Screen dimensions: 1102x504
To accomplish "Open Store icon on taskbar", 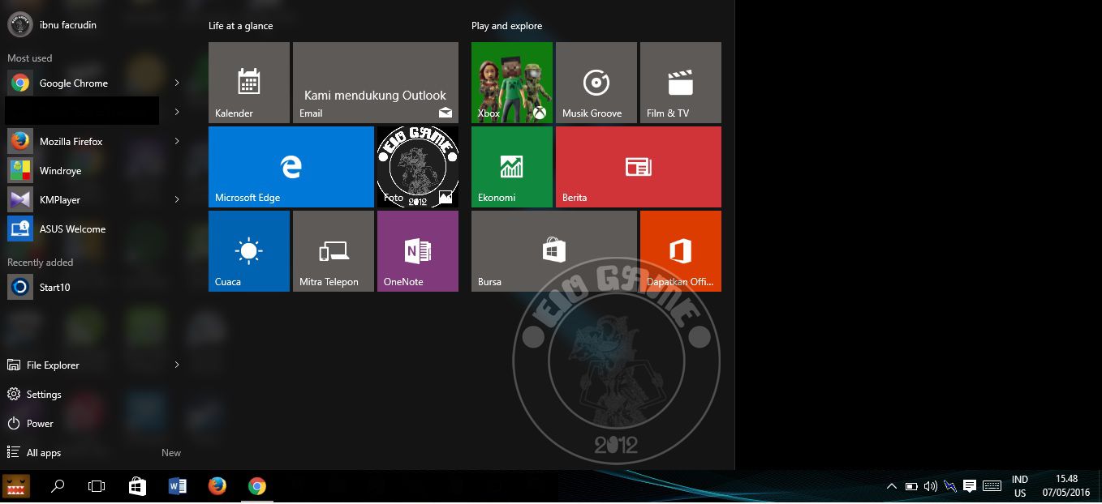I will tap(137, 486).
